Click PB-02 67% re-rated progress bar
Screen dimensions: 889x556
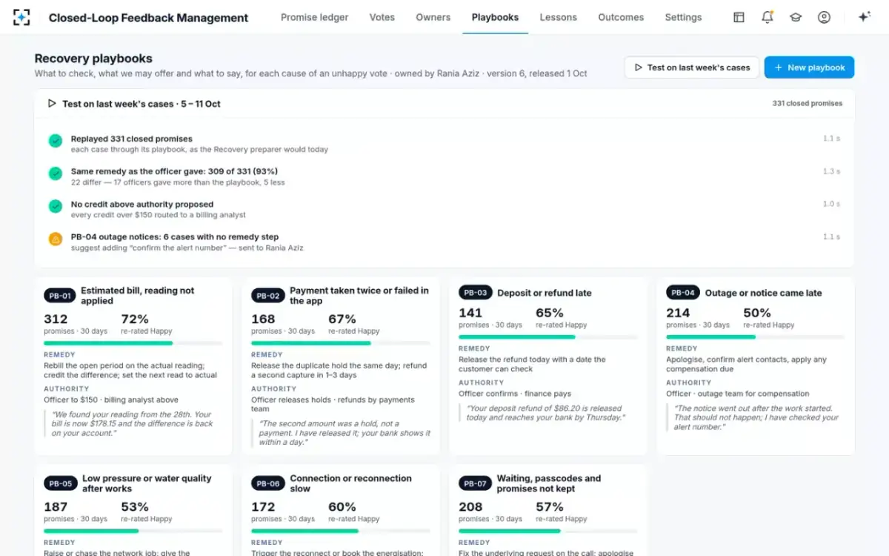tap(341, 343)
